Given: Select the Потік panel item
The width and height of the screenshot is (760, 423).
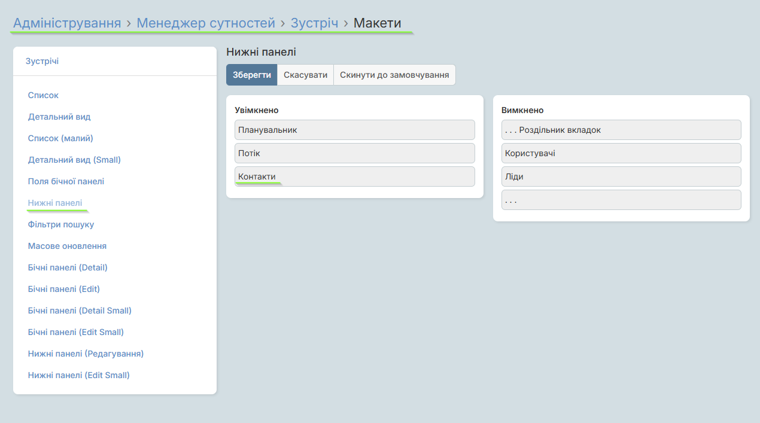Looking at the screenshot, I should (x=355, y=153).
